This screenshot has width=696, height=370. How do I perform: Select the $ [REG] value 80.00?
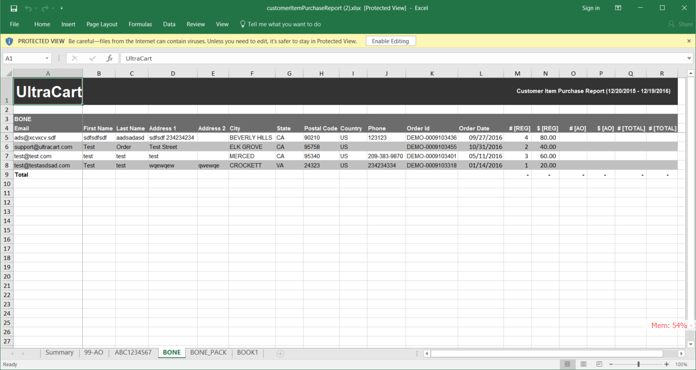coord(545,137)
